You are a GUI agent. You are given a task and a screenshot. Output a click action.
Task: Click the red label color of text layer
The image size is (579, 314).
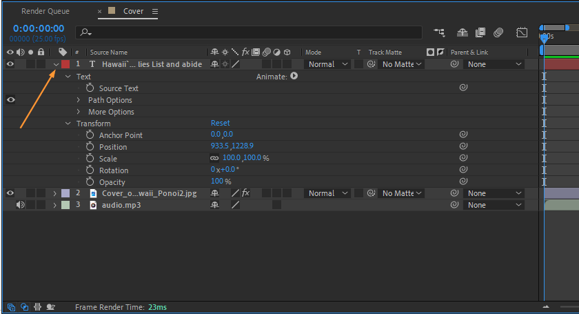click(x=65, y=64)
